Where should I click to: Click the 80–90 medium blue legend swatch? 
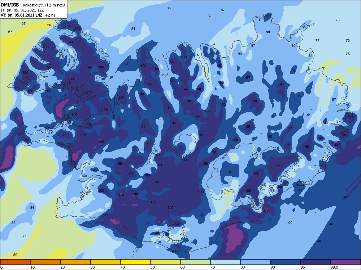pyautogui.click(x=256, y=262)
